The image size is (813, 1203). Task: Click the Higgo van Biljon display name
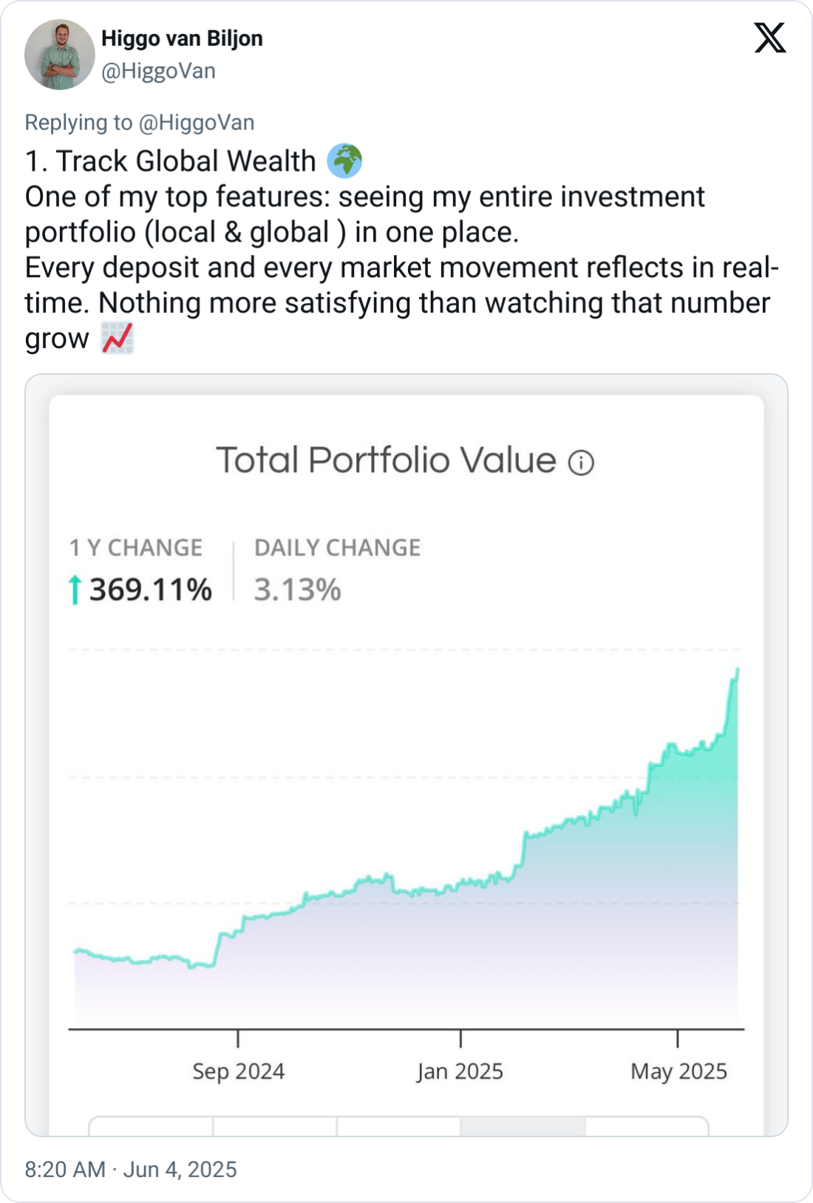(182, 38)
